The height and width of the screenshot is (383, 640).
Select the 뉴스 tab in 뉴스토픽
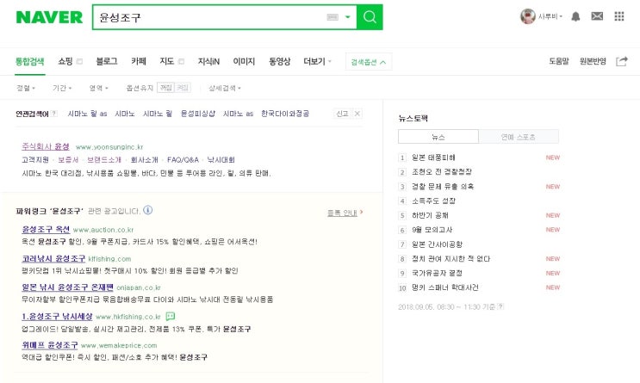pyautogui.click(x=438, y=137)
